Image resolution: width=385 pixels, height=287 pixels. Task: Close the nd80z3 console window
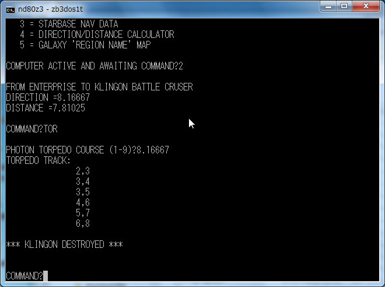pyautogui.click(x=366, y=6)
